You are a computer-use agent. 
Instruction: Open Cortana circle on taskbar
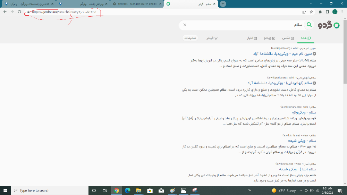(x=94, y=190)
